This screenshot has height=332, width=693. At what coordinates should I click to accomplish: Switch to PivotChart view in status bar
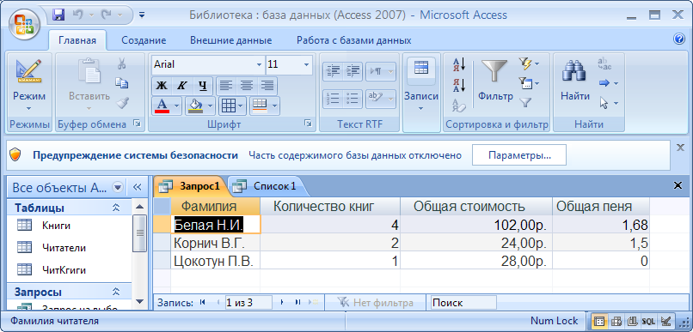(633, 322)
